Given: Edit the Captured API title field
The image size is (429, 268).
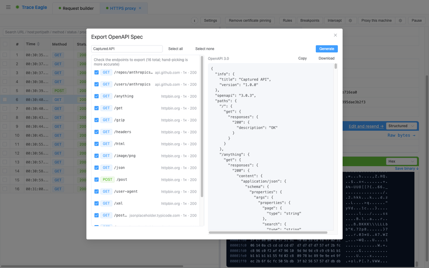Looking at the screenshot, I should [127, 49].
